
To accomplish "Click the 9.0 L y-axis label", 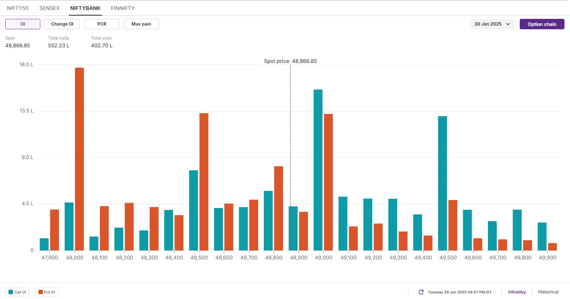I will [x=27, y=157].
